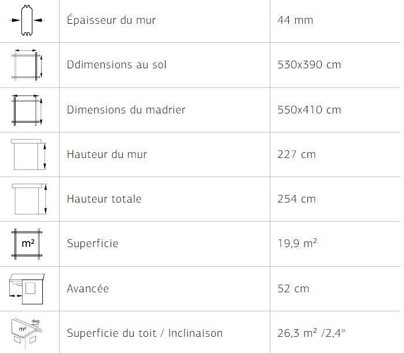Click the wall thickness icon
Viewport: 404px width, 353px height.
tap(27, 20)
